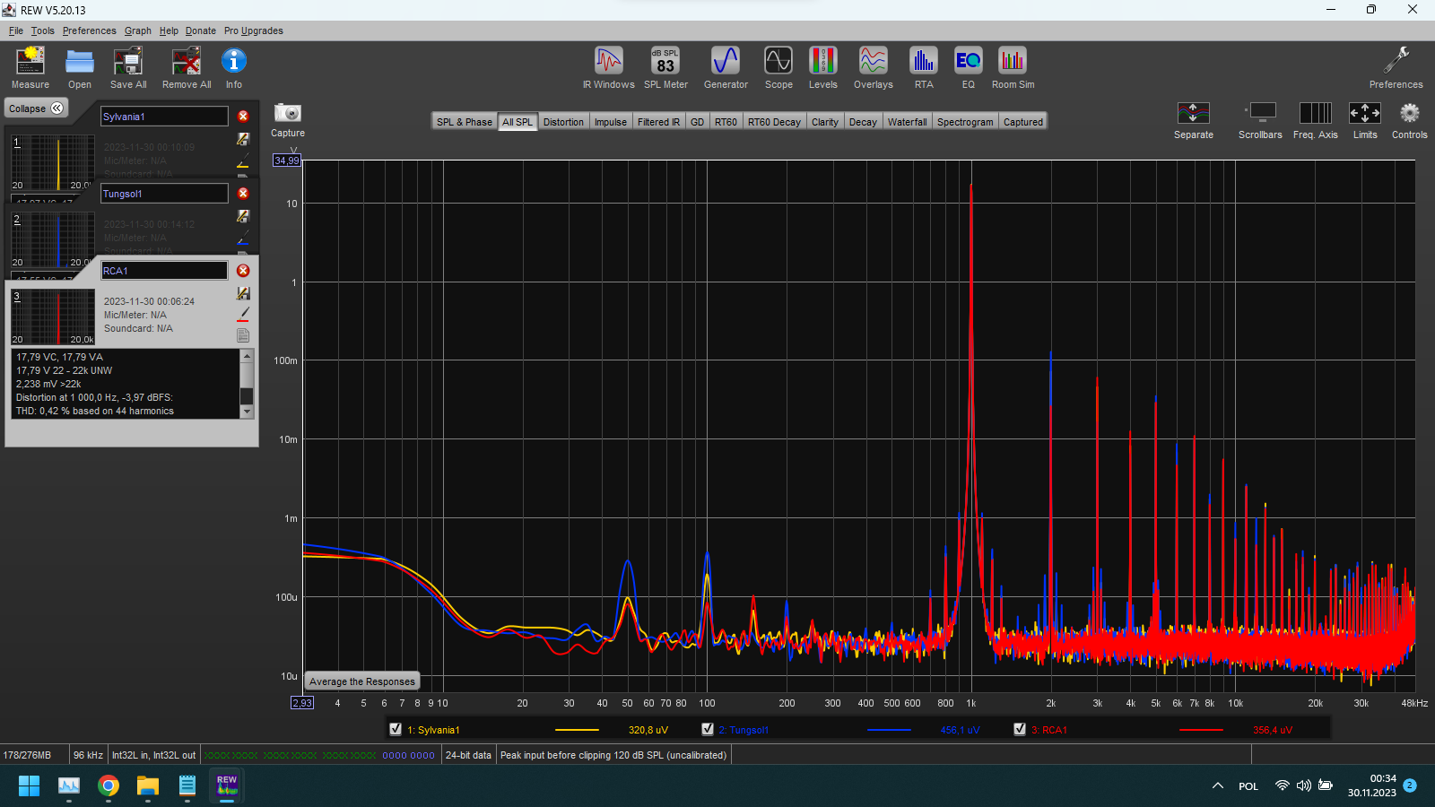Edit the Tungsol1 name field

[164, 194]
